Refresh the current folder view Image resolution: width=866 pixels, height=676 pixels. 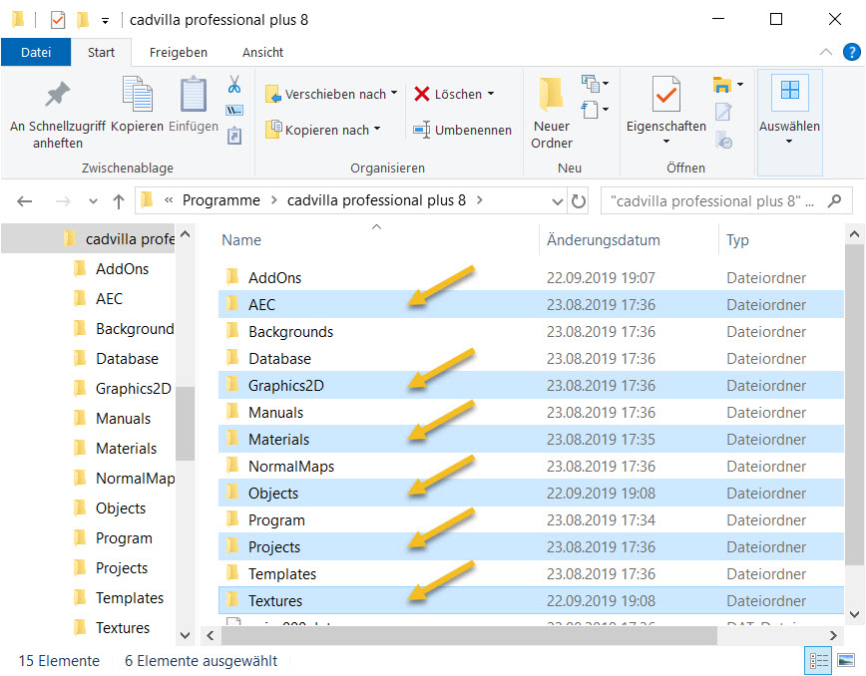579,201
